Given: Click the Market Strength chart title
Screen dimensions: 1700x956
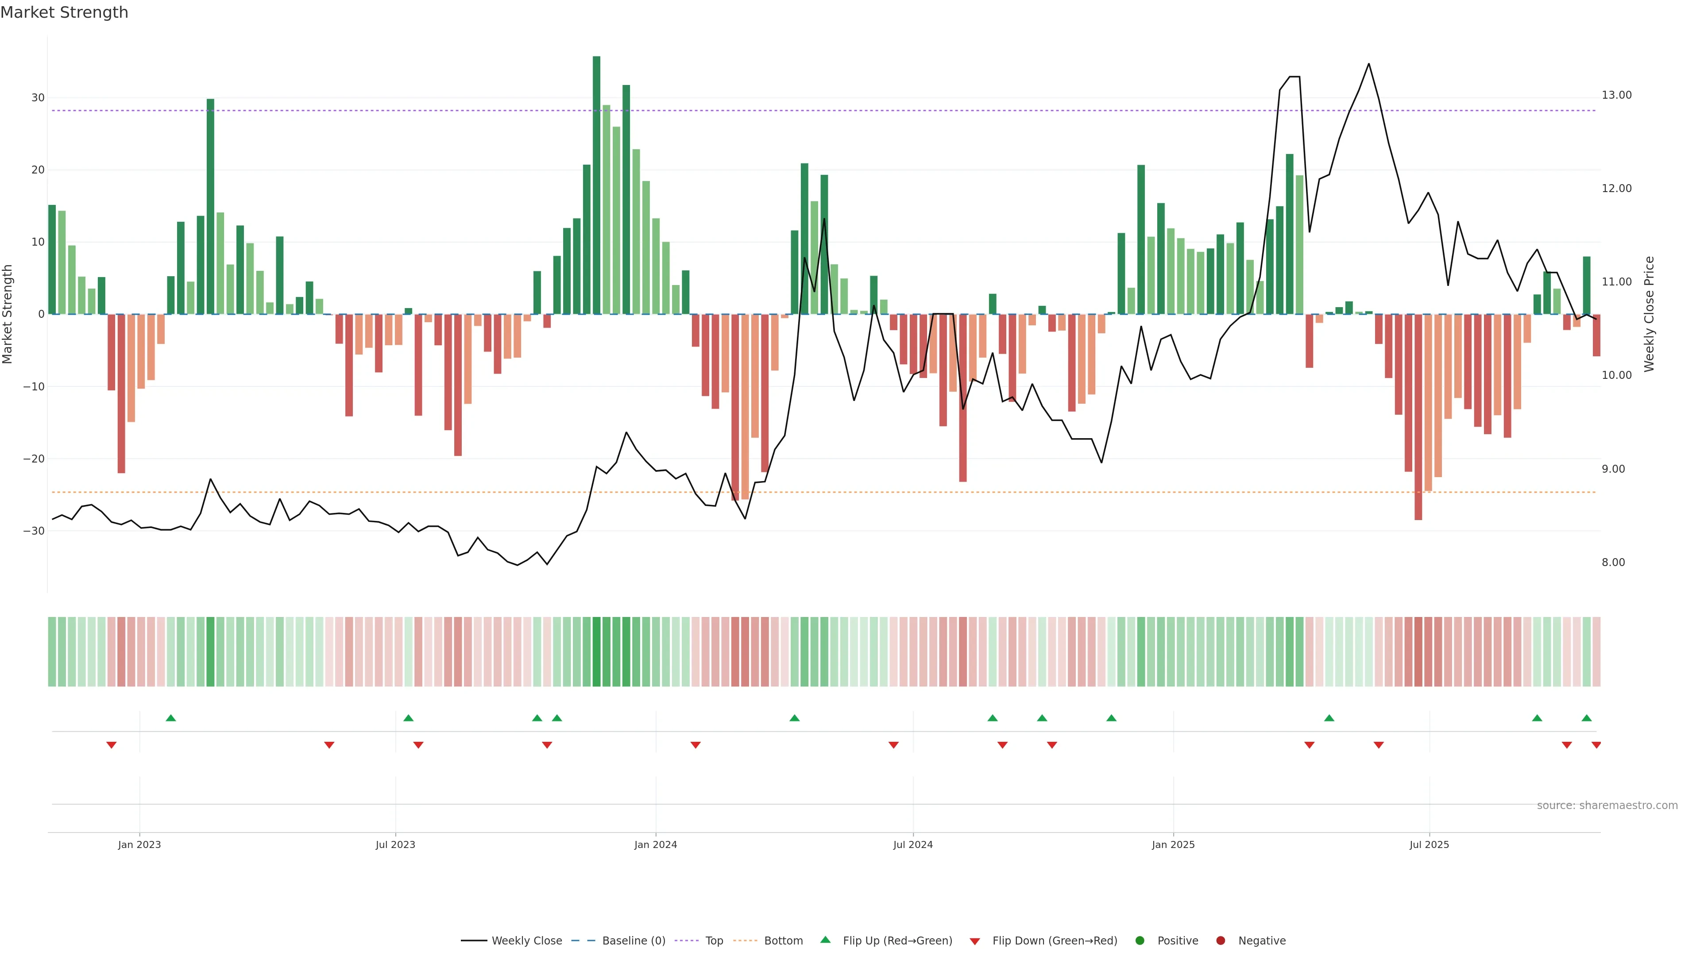Looking at the screenshot, I should (x=64, y=12).
